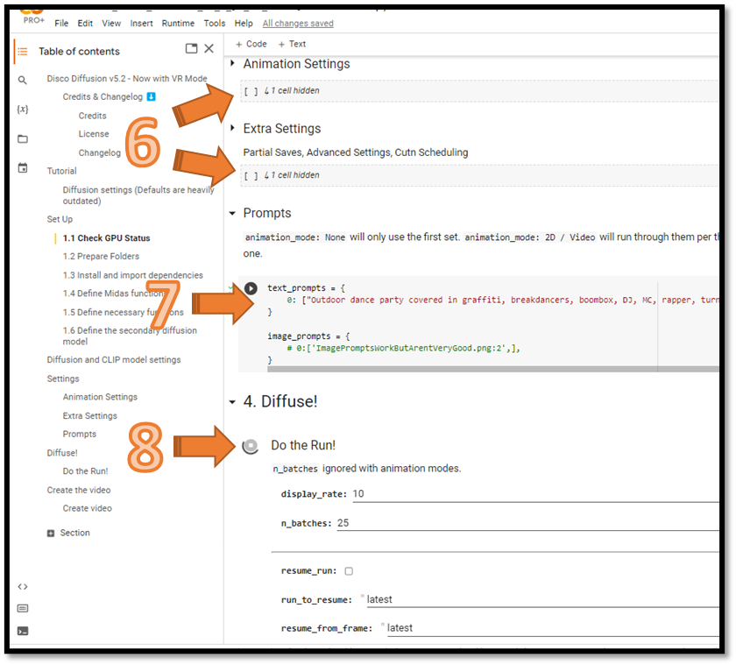Select 1.2 Prepare Folders entry
This screenshot has width=736, height=665.
coord(101,257)
